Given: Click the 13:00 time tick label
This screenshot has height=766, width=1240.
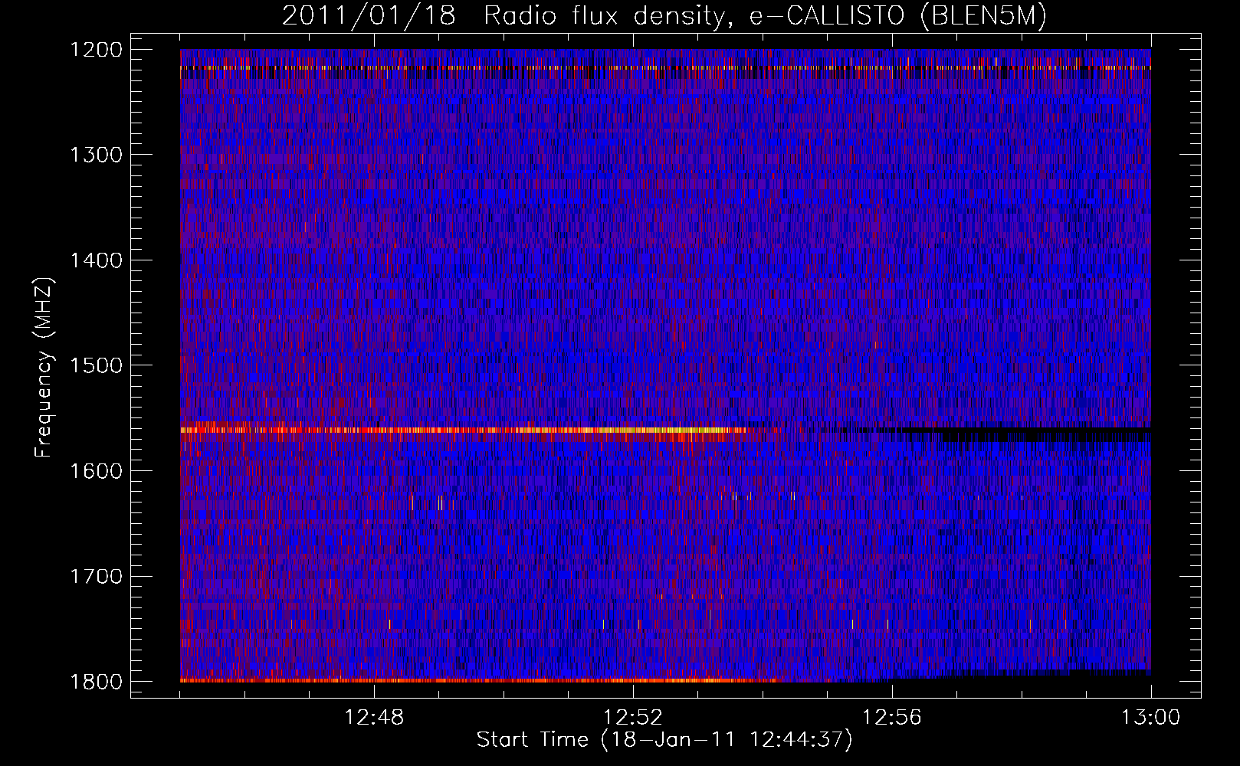Looking at the screenshot, I should tap(1151, 718).
